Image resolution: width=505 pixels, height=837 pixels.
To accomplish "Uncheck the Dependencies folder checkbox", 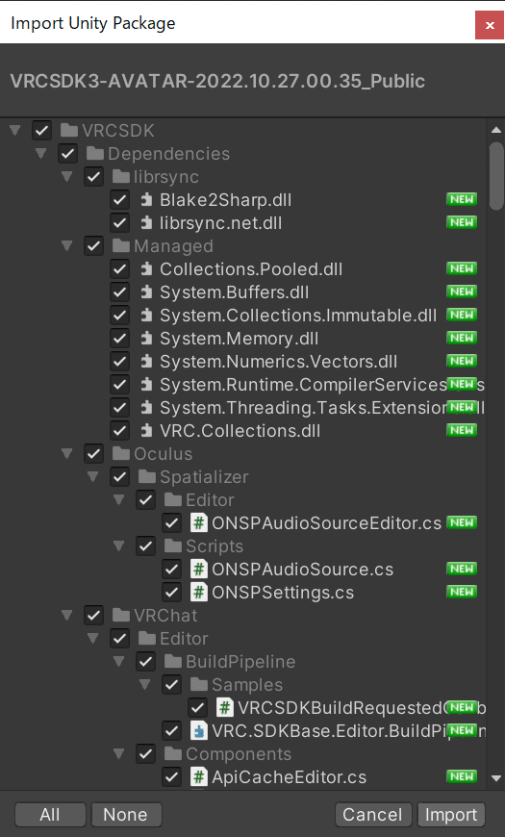I will pos(67,154).
